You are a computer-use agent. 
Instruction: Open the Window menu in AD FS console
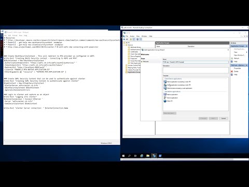[x=144, y=36]
